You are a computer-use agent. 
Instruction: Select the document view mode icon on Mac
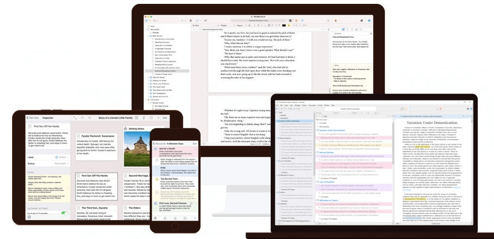click(x=291, y=20)
